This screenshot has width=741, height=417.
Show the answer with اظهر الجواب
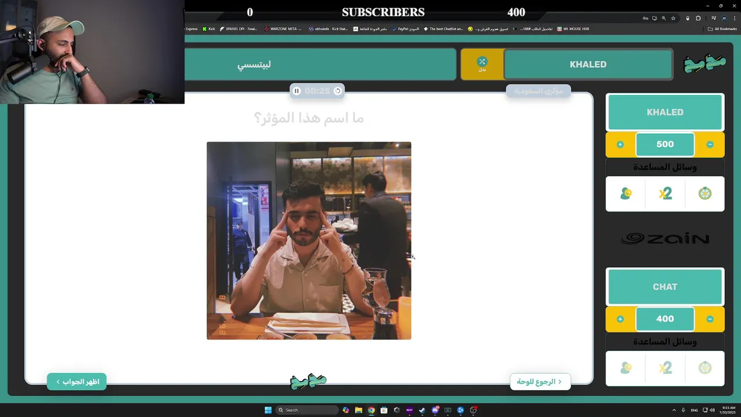click(x=77, y=382)
